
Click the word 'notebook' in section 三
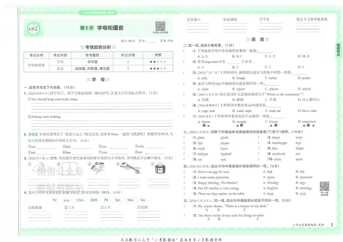278,154
